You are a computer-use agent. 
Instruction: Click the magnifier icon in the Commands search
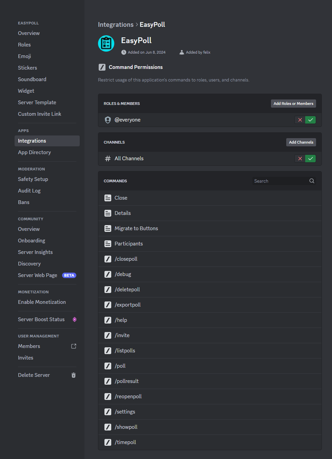311,181
